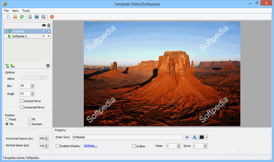Image resolution: width=274 pixels, height=162 pixels.
Task: Enable the Horizontal Mirror checkbox
Action: pos(21,107)
